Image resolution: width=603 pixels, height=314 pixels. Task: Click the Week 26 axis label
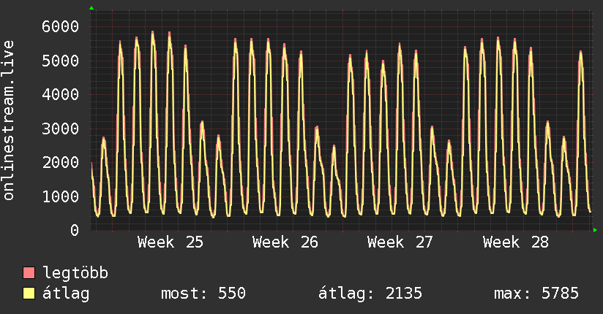(x=285, y=242)
